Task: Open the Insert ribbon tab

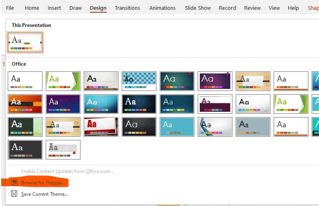Action: pyautogui.click(x=54, y=8)
